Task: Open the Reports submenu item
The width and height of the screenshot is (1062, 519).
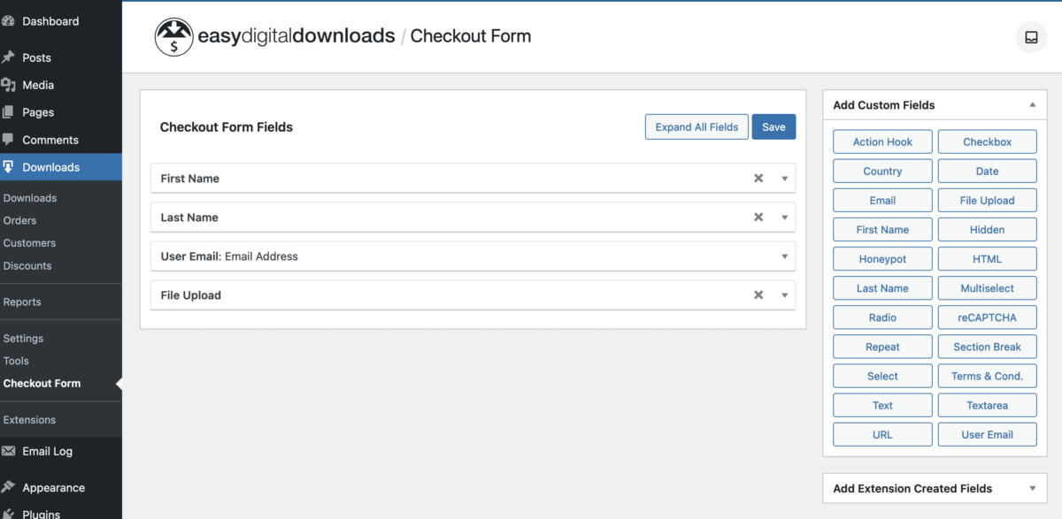Action: [x=22, y=301]
